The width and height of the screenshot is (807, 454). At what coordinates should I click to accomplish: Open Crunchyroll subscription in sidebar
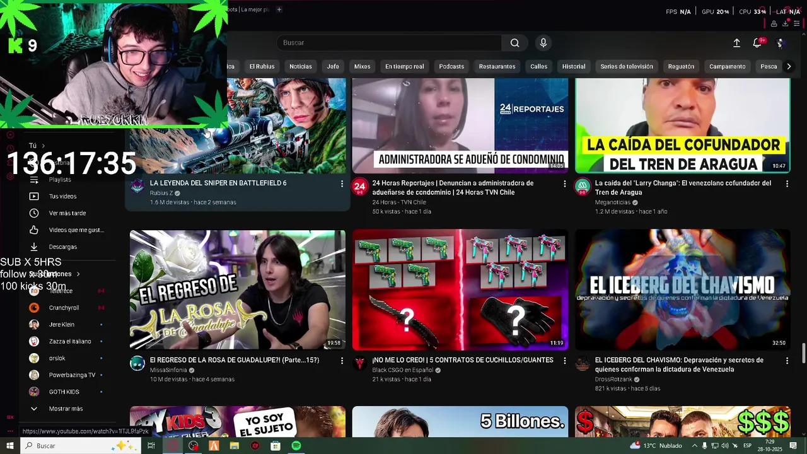click(64, 308)
